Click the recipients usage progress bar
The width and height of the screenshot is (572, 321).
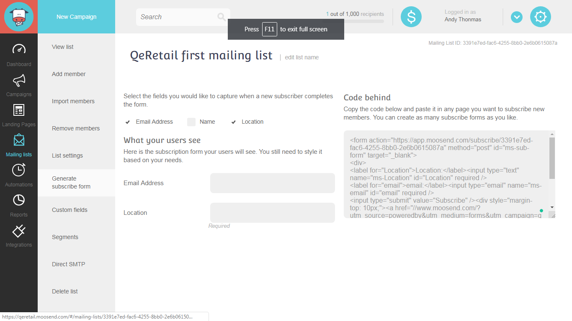pyautogui.click(x=355, y=21)
